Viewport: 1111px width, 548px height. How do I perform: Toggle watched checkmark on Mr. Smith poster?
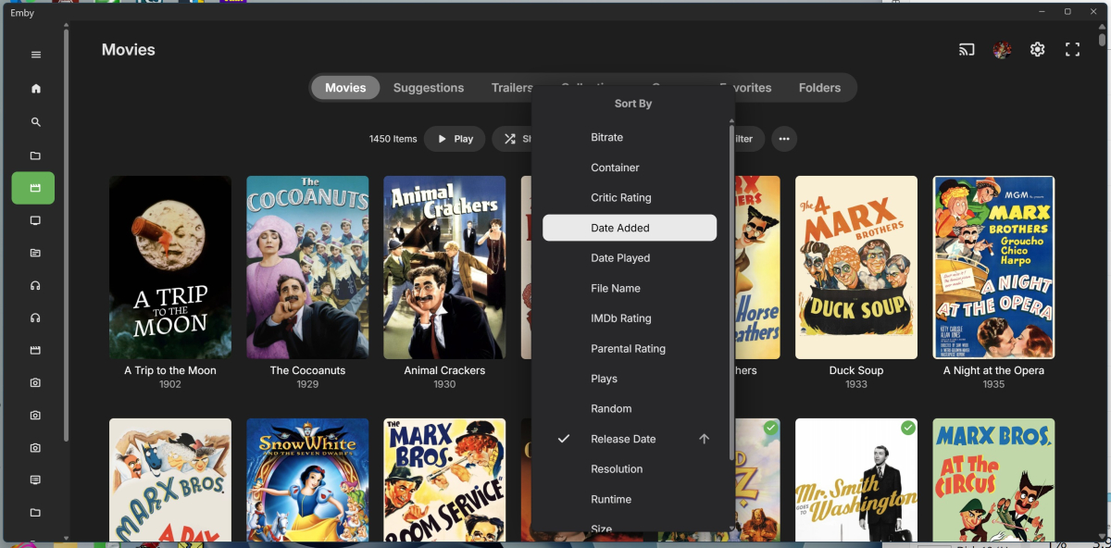908,428
